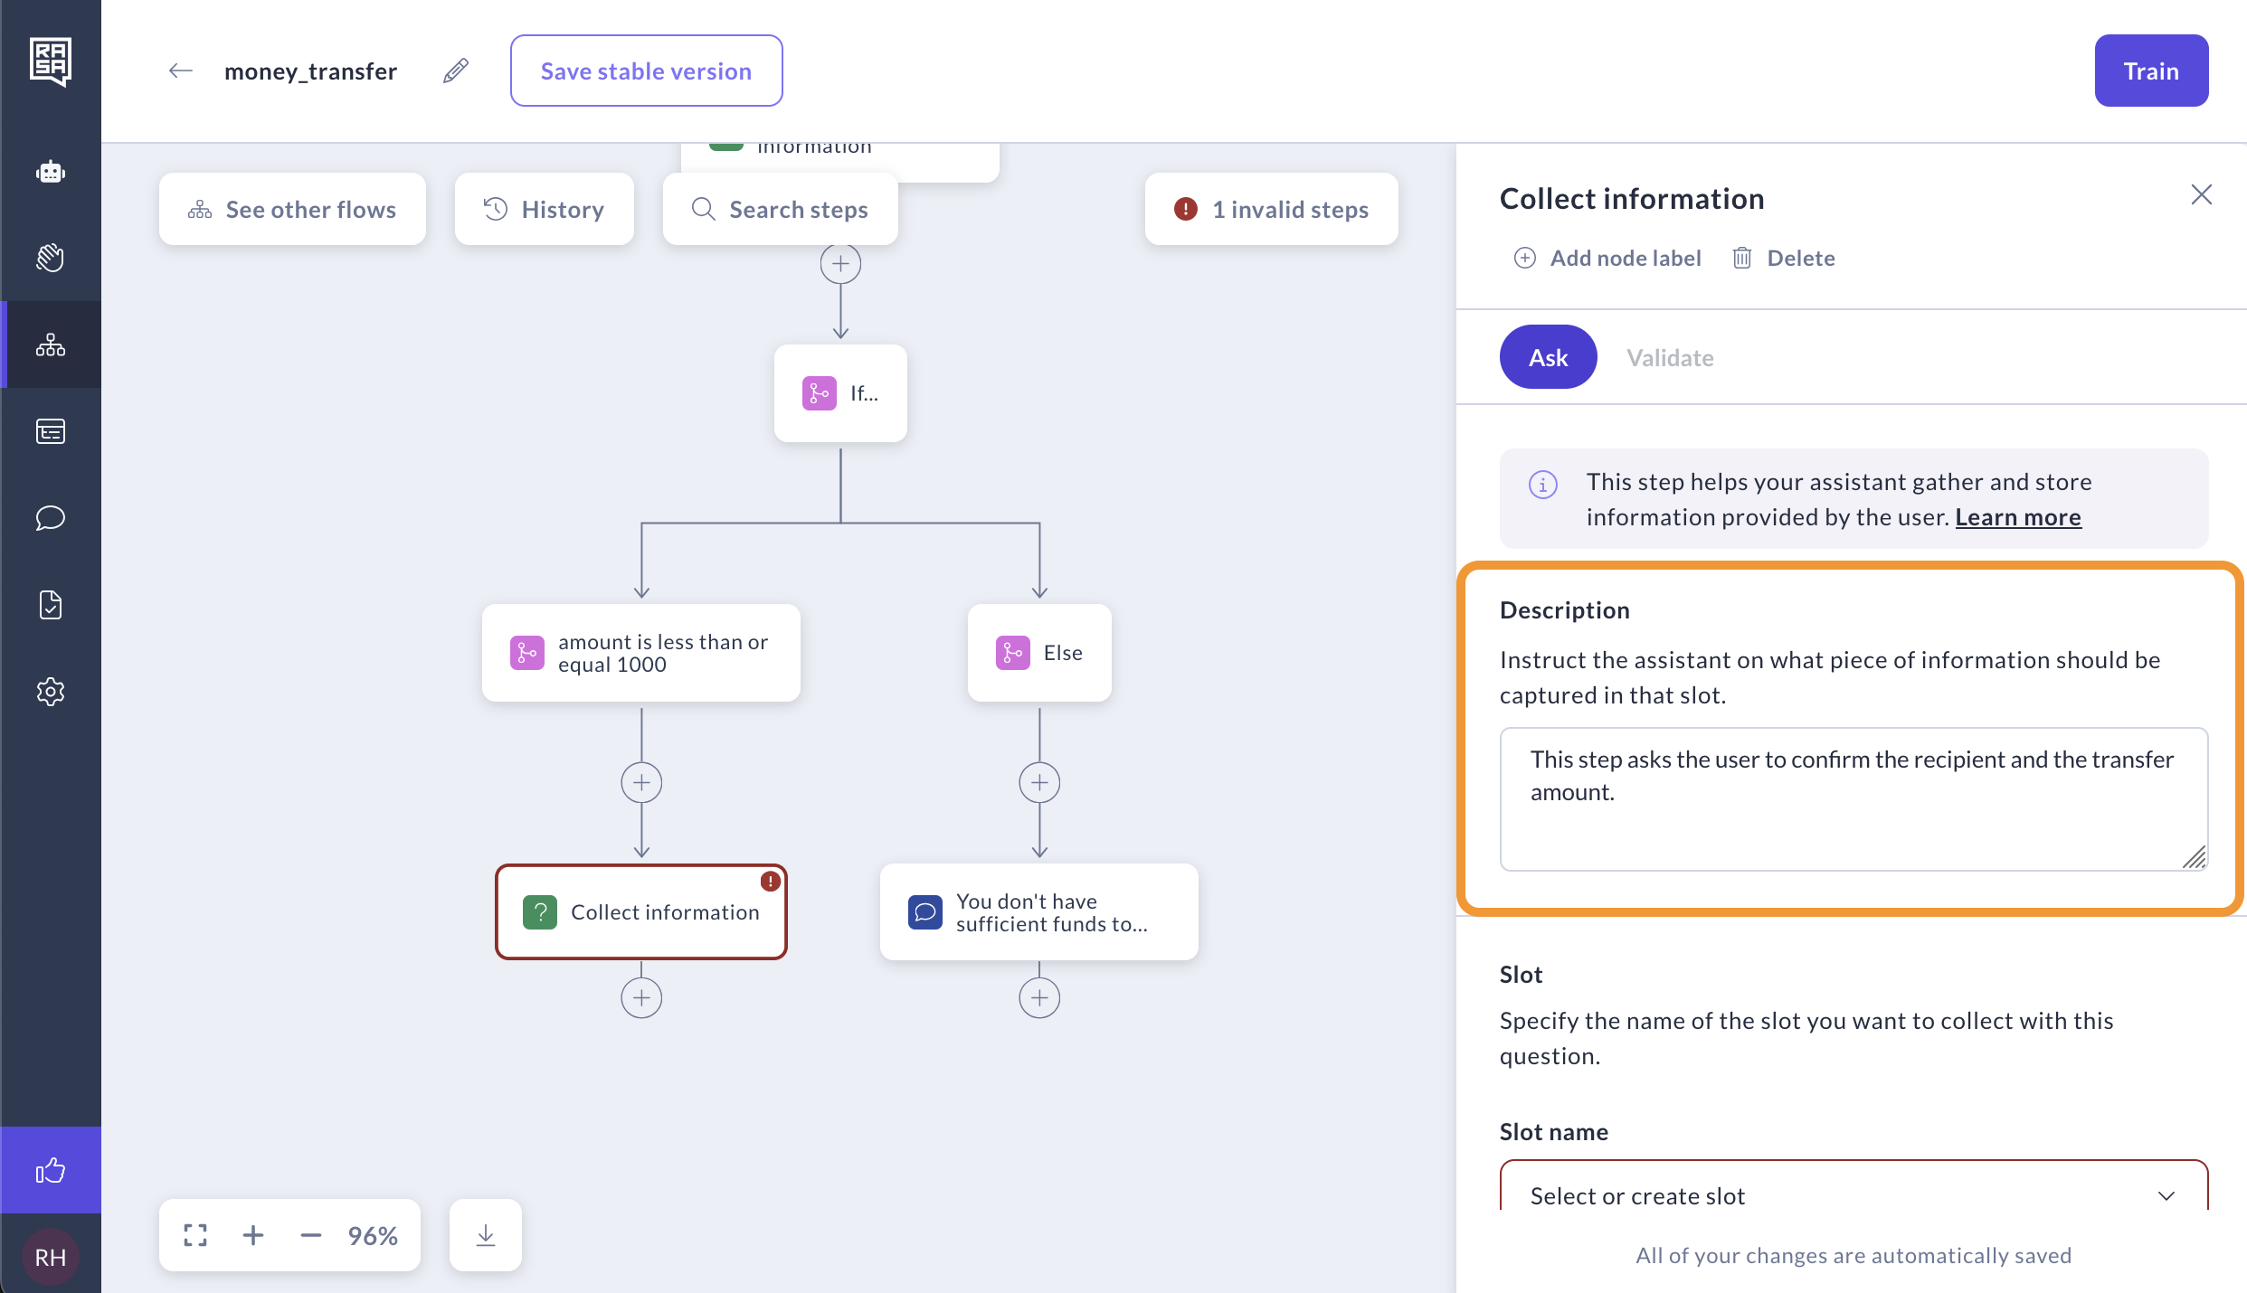Viewport: 2247px width, 1293px height.
Task: Open the chat bubble conversations icon
Action: (x=51, y=518)
